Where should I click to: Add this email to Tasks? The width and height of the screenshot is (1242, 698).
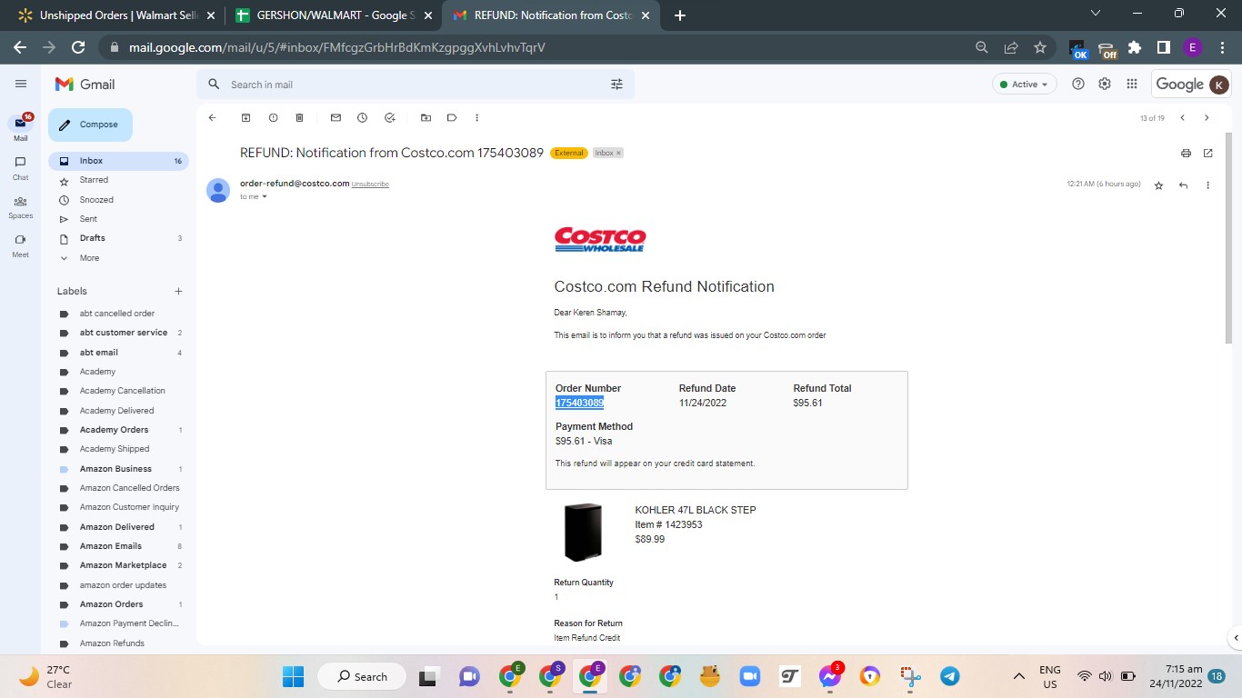point(389,117)
